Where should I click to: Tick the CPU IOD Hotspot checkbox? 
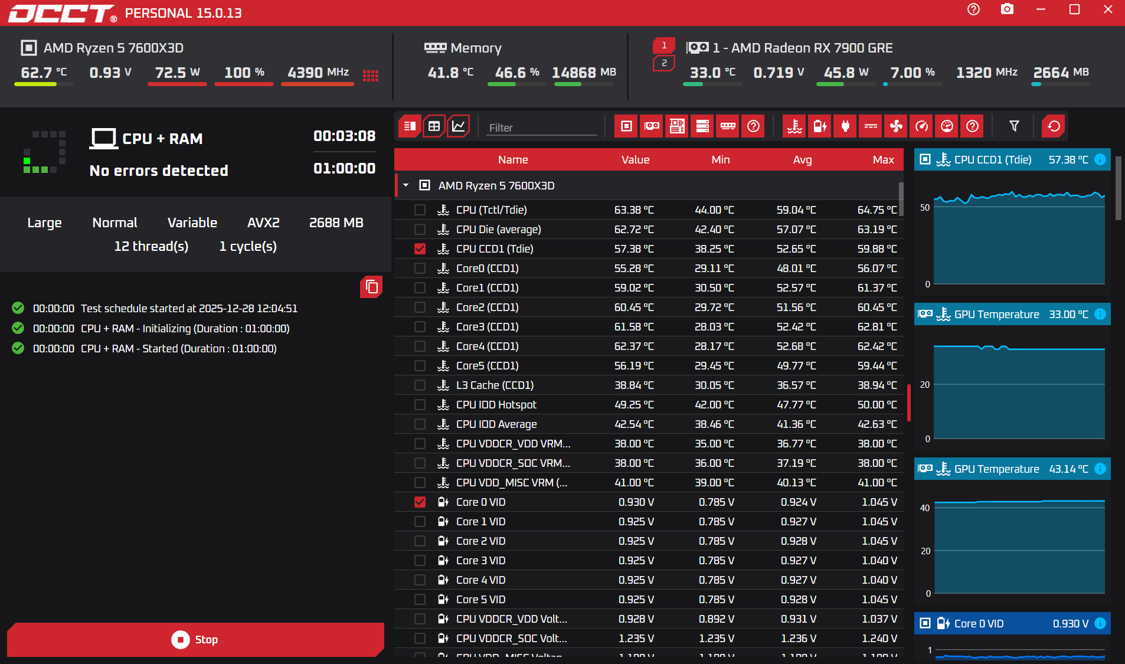click(420, 404)
